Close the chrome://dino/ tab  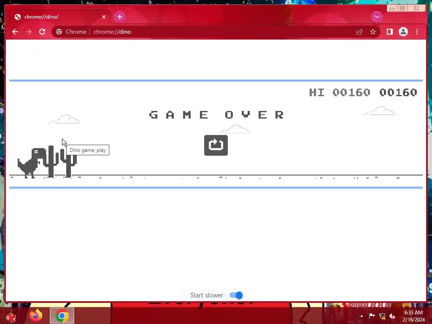pyautogui.click(x=104, y=17)
